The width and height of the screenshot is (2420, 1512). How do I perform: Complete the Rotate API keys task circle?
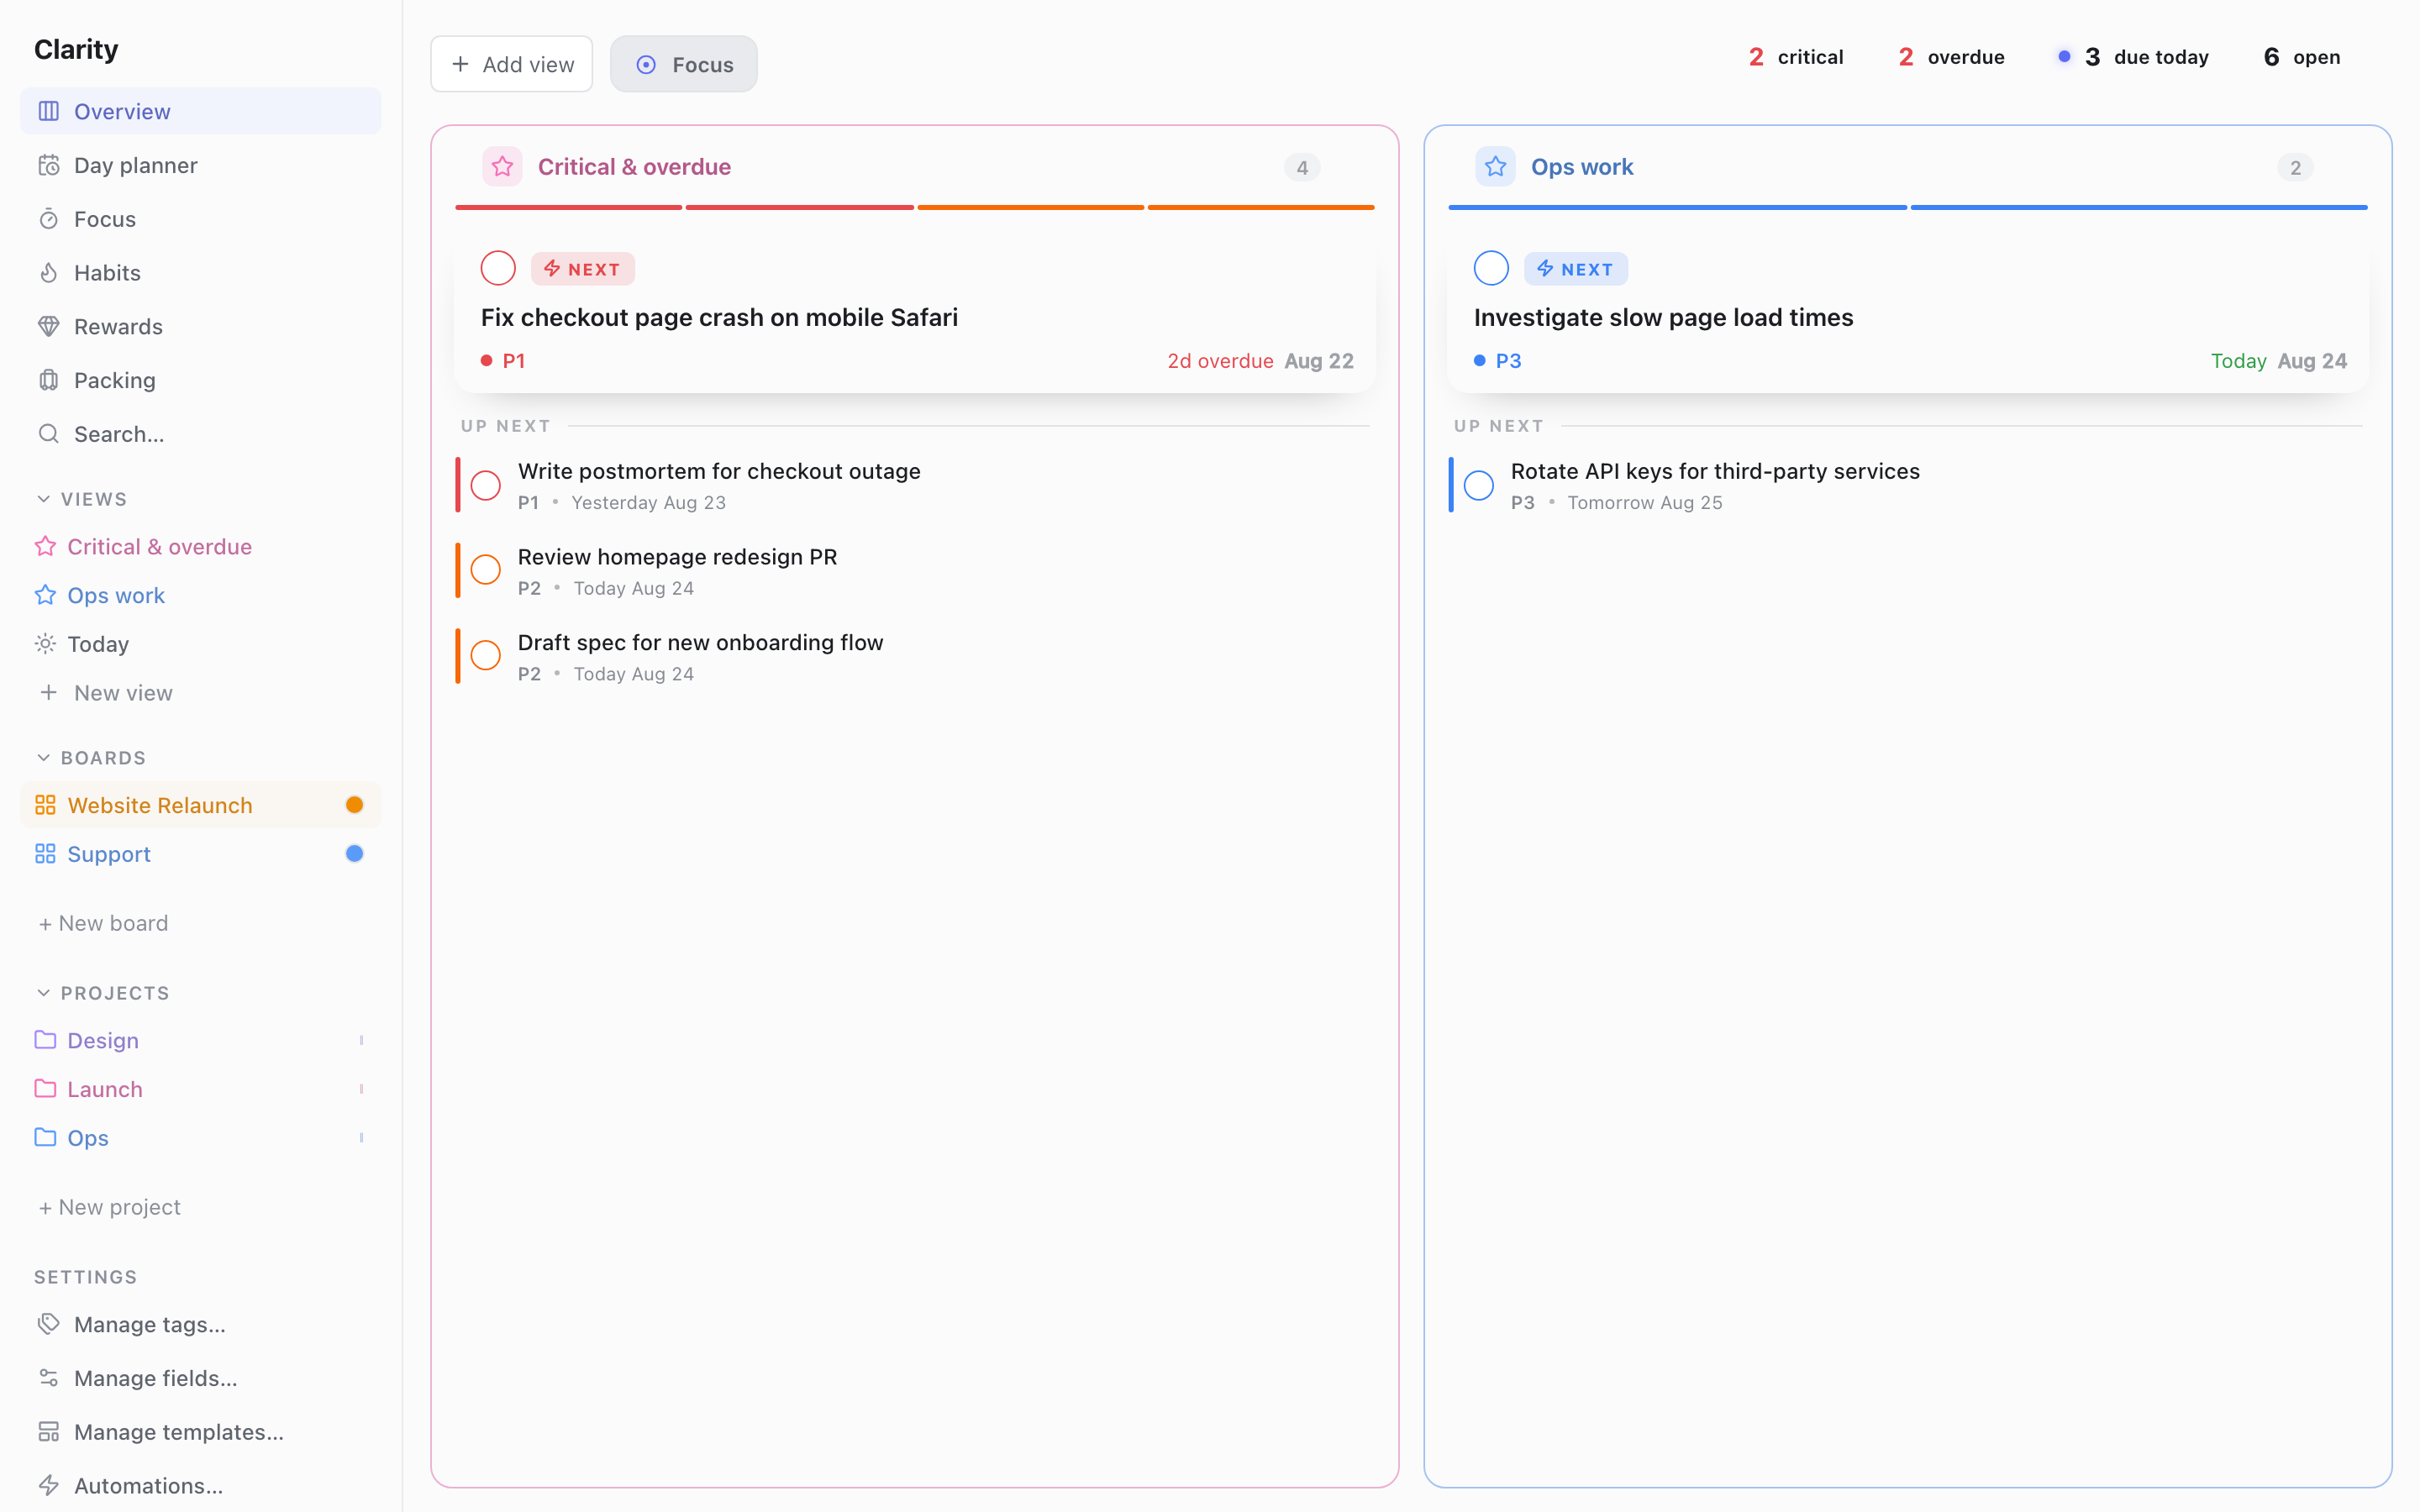(1479, 485)
